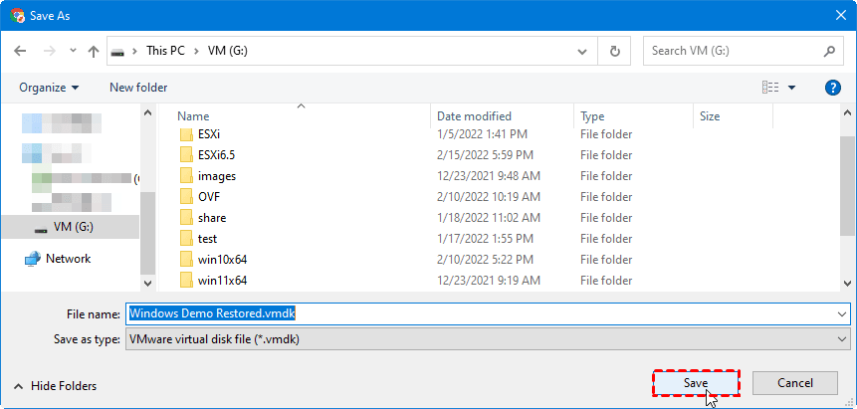Viewport: 857px width, 409px height.
Task: Click the File name text field
Action: 478,313
